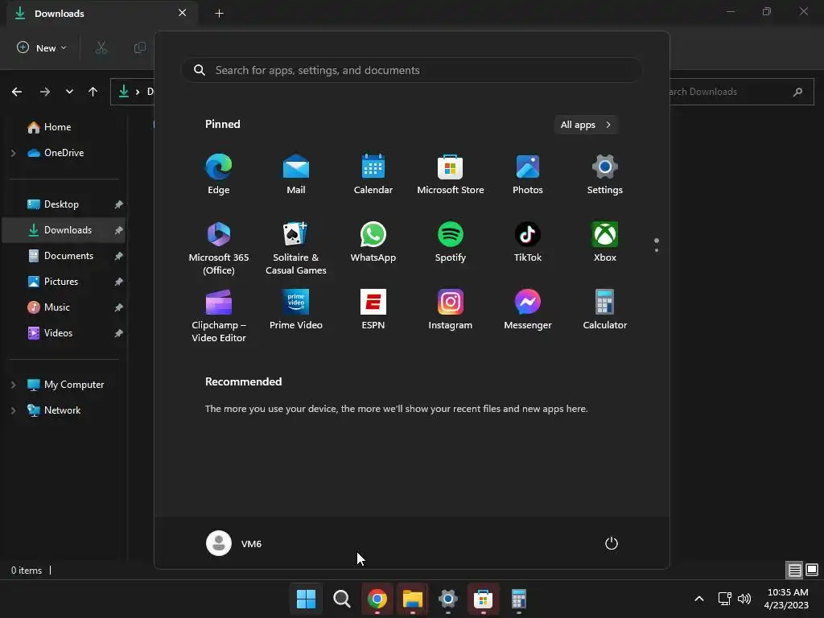Screen dimensions: 824x618
Task: Open Settings from the pinned apps grid
Action: pyautogui.click(x=605, y=175)
